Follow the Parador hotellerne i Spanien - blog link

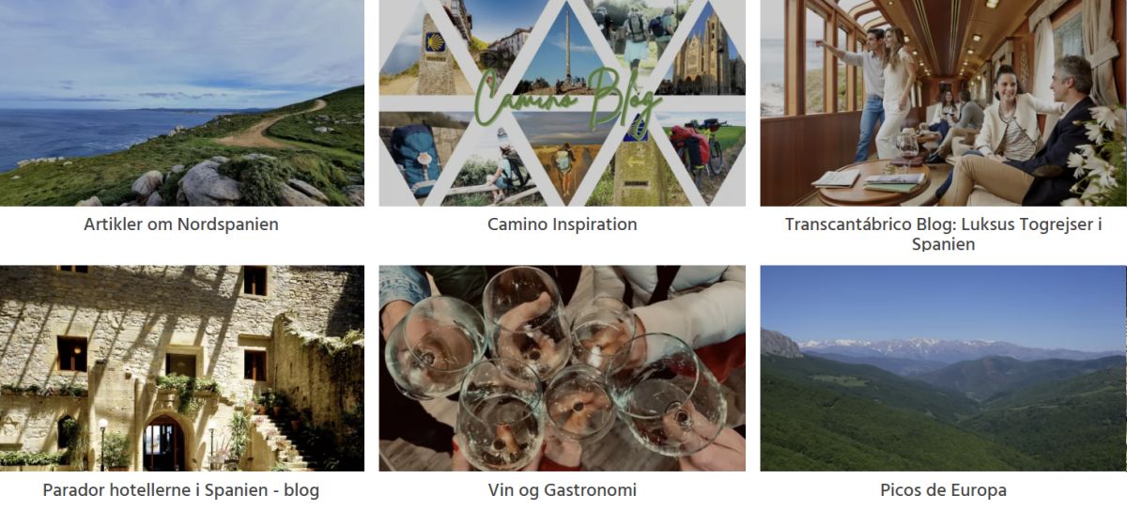pos(181,490)
